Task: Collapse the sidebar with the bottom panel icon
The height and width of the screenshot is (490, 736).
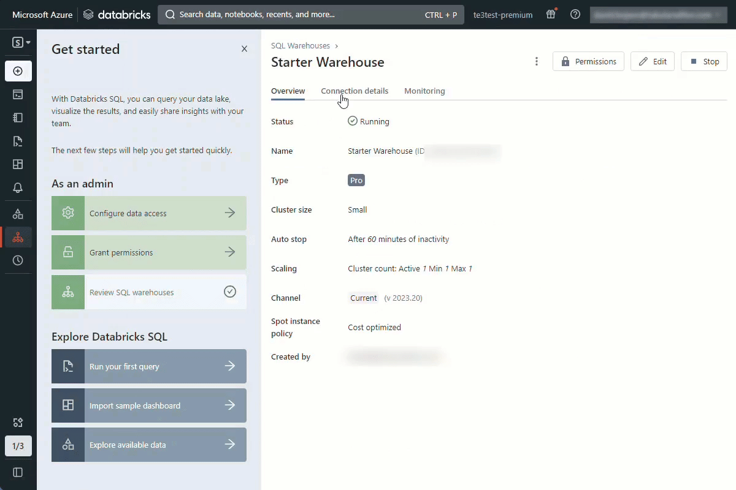Action: [x=18, y=472]
